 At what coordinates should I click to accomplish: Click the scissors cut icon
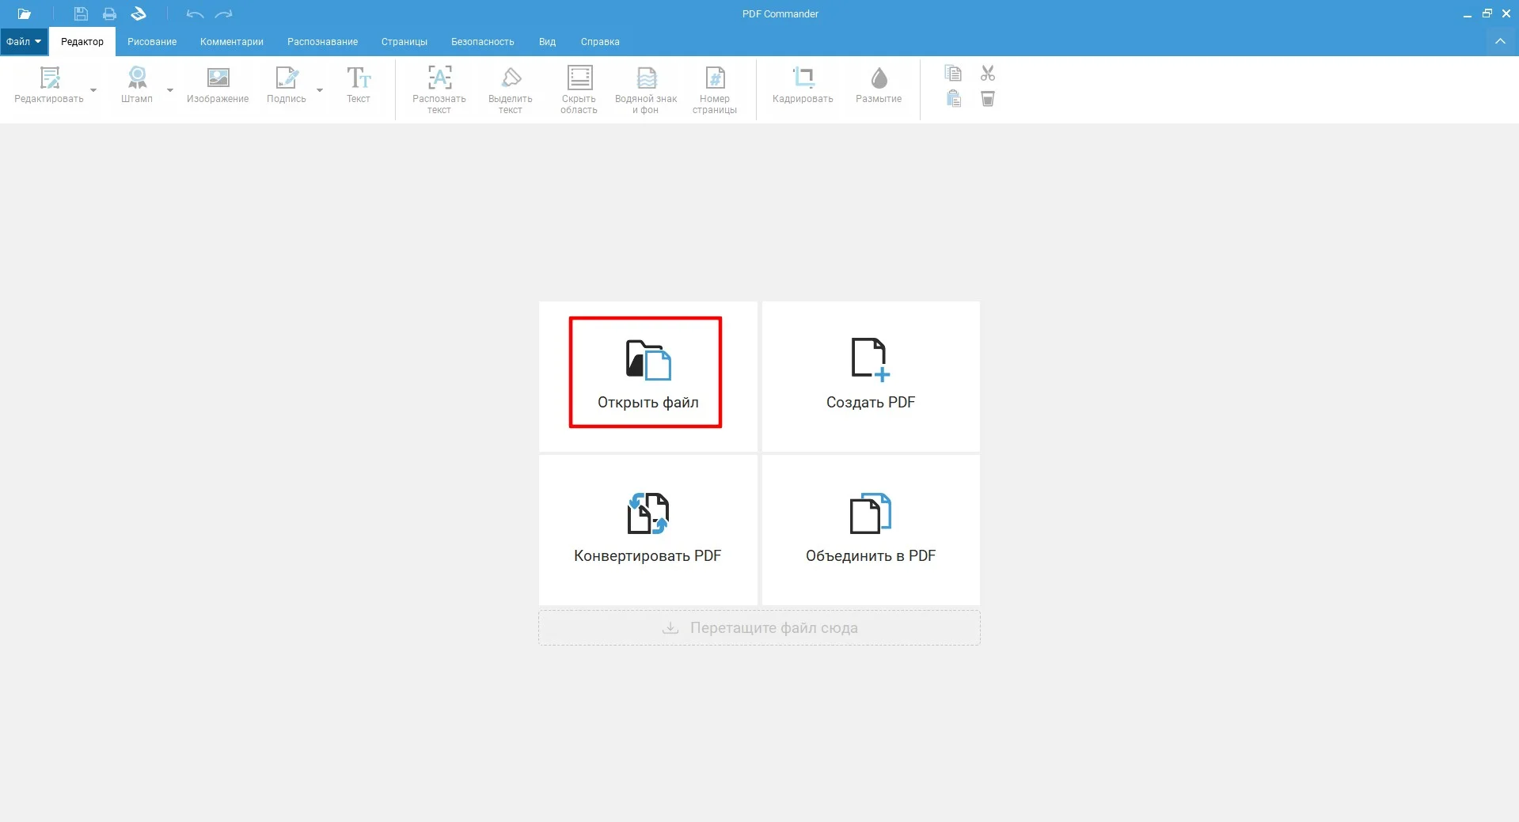pyautogui.click(x=988, y=74)
